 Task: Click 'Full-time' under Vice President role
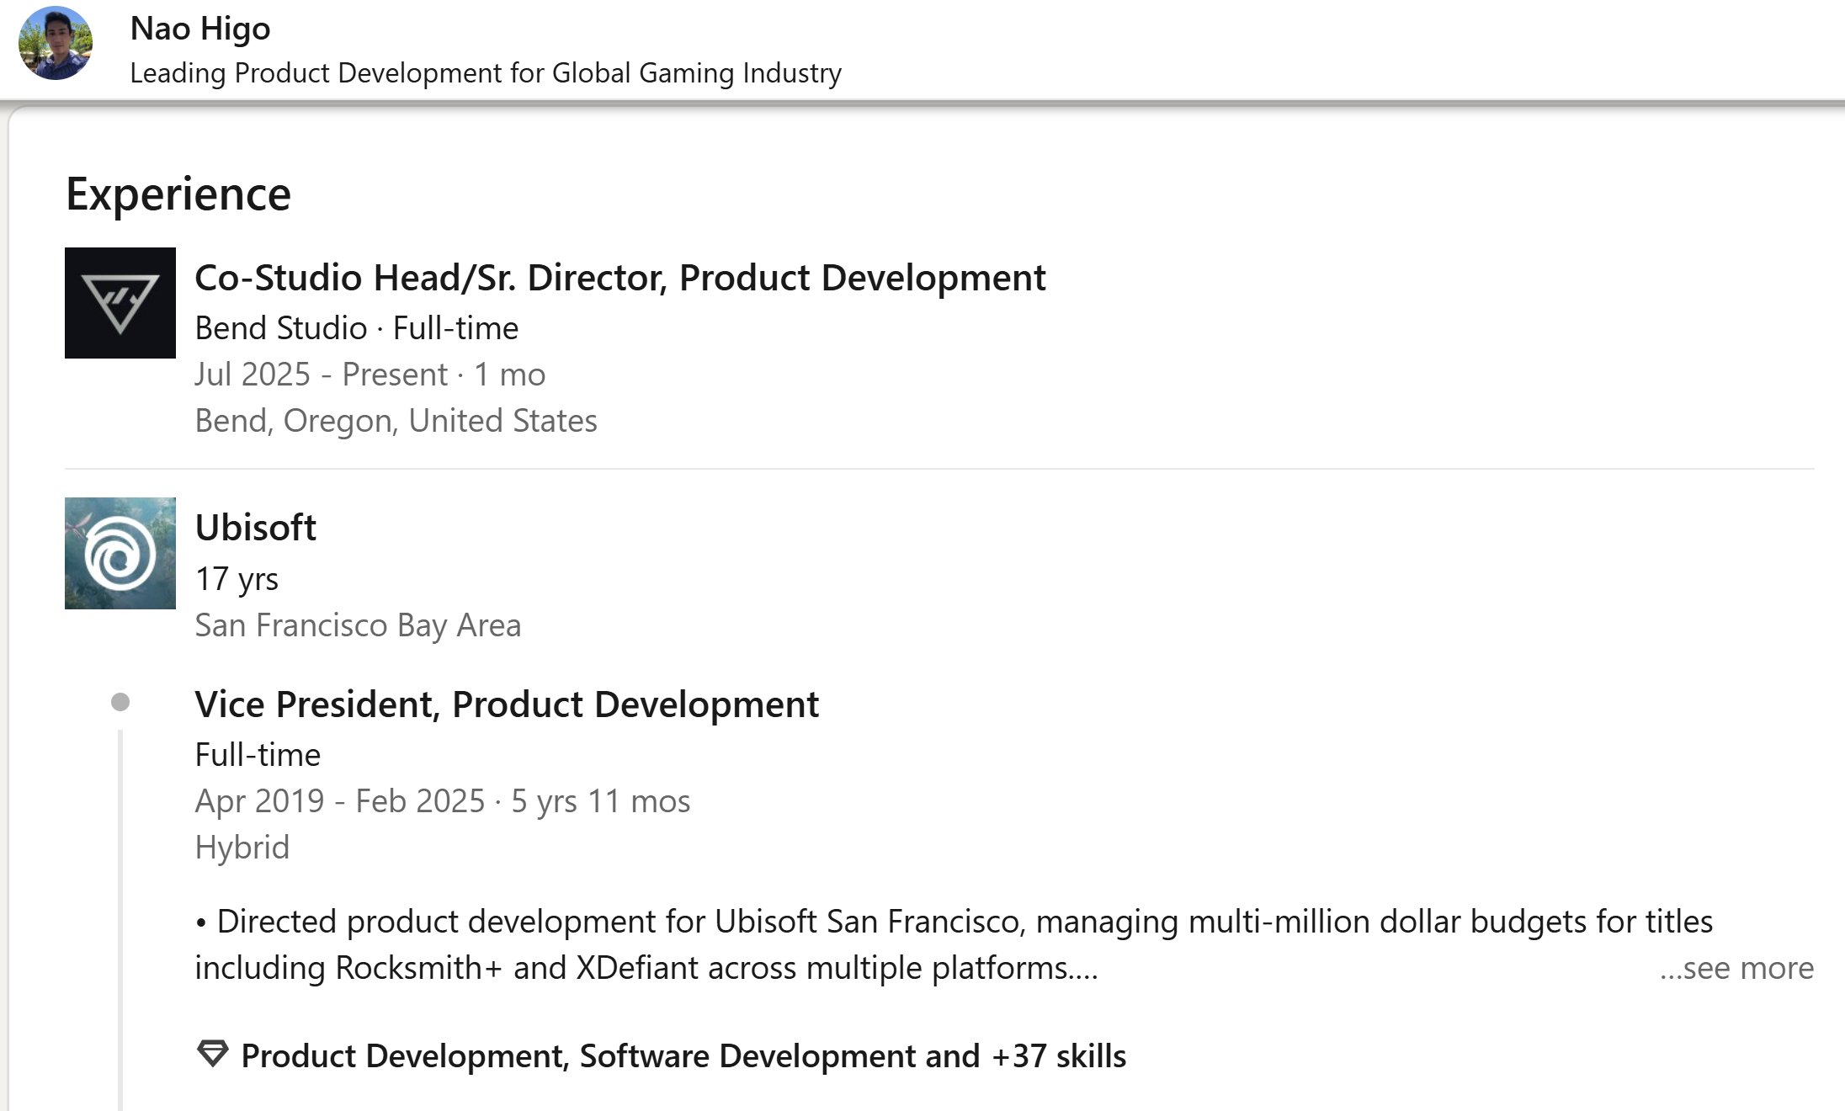click(258, 755)
